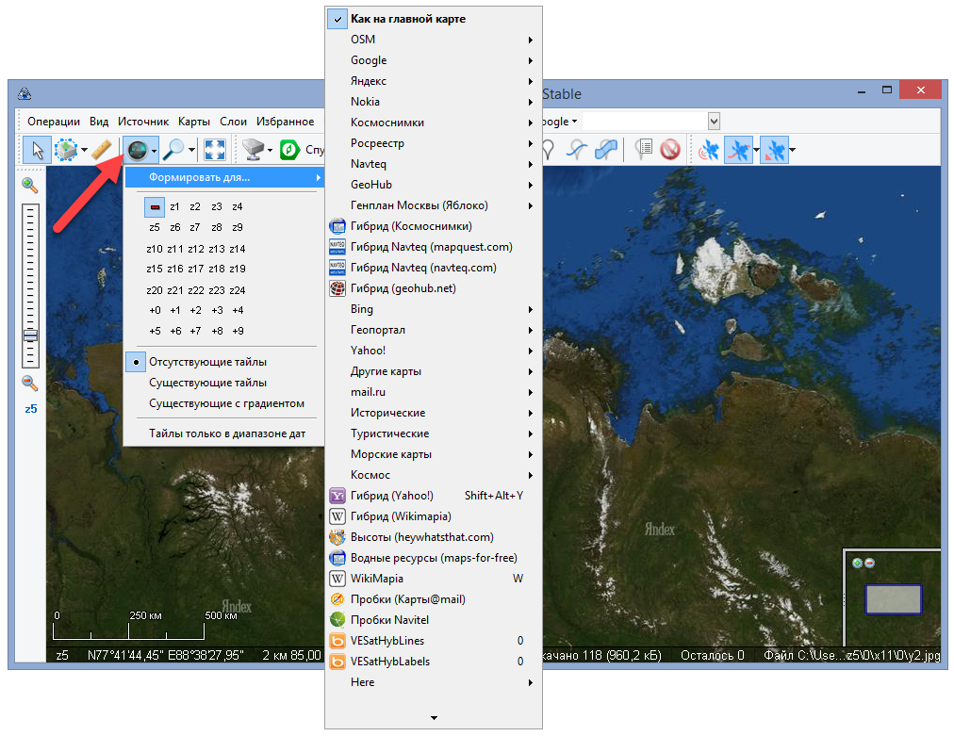Check the Как на главной карте option
Screen dimensions: 954x736
tap(407, 19)
